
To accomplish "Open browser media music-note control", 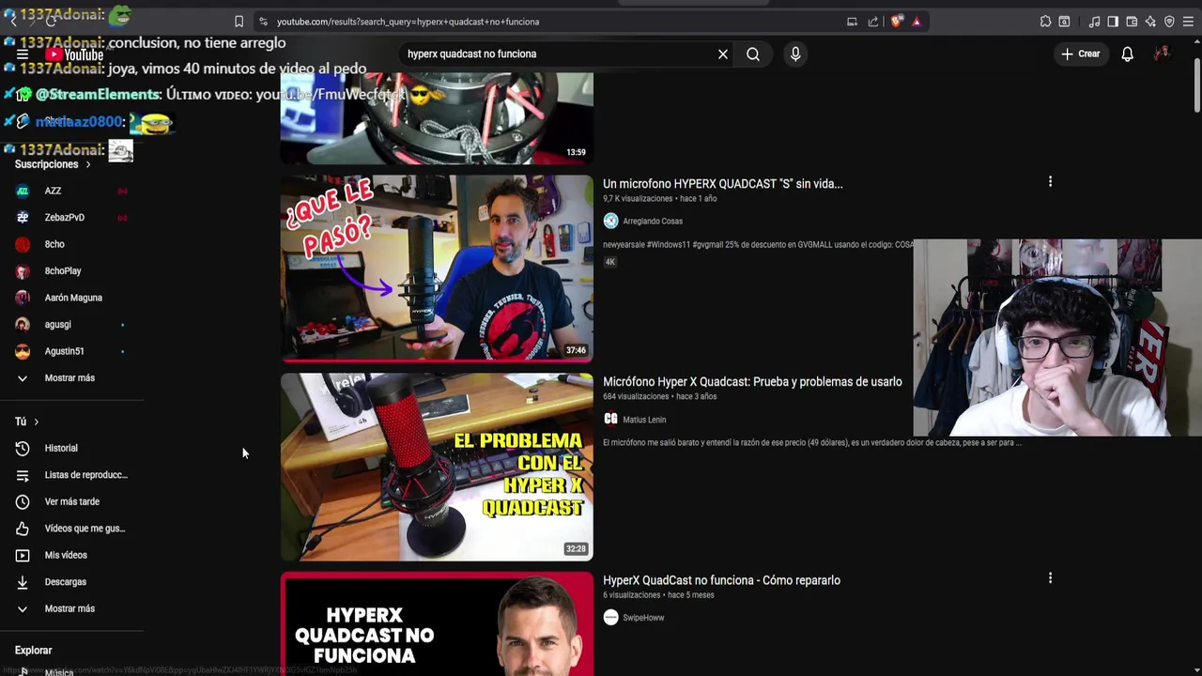I will (1094, 22).
